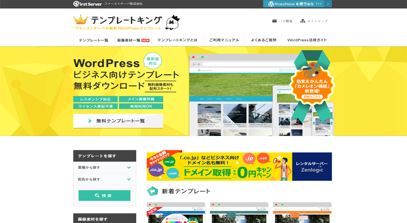Open テンプレートキングとは menu item
Image resolution: width=407 pixels, height=223 pixels.
tap(177, 40)
